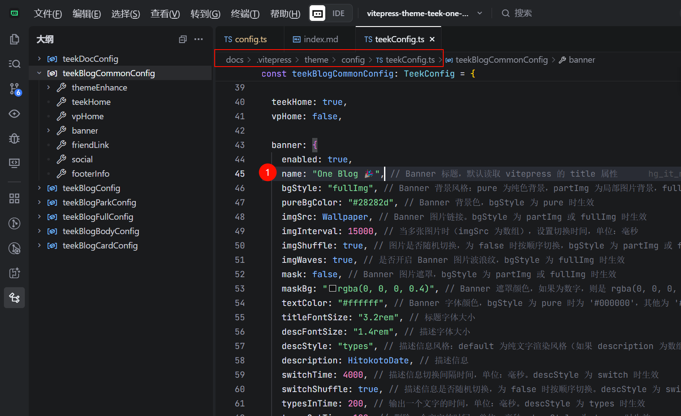Open the Debug bug icon in activity bar
Screen dimensions: 681x416
(x=14, y=138)
